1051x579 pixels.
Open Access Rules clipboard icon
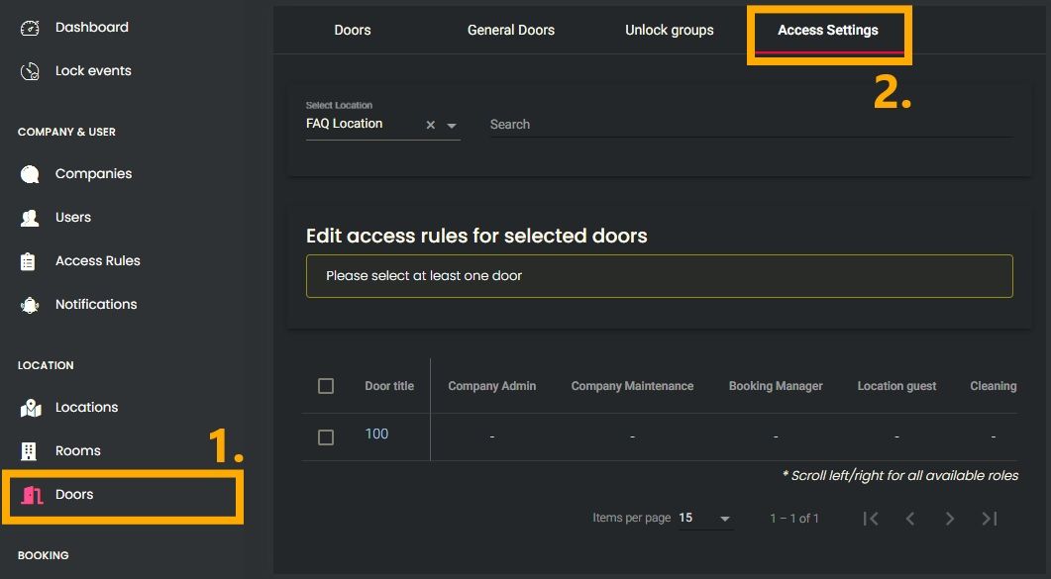[x=29, y=261]
